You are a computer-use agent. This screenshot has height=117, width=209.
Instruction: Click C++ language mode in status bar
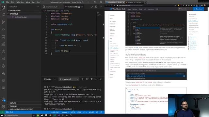(85, 112)
